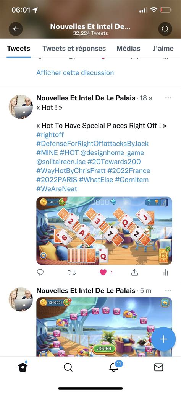
Task: Switch to Médias tab
Action: coord(129,48)
